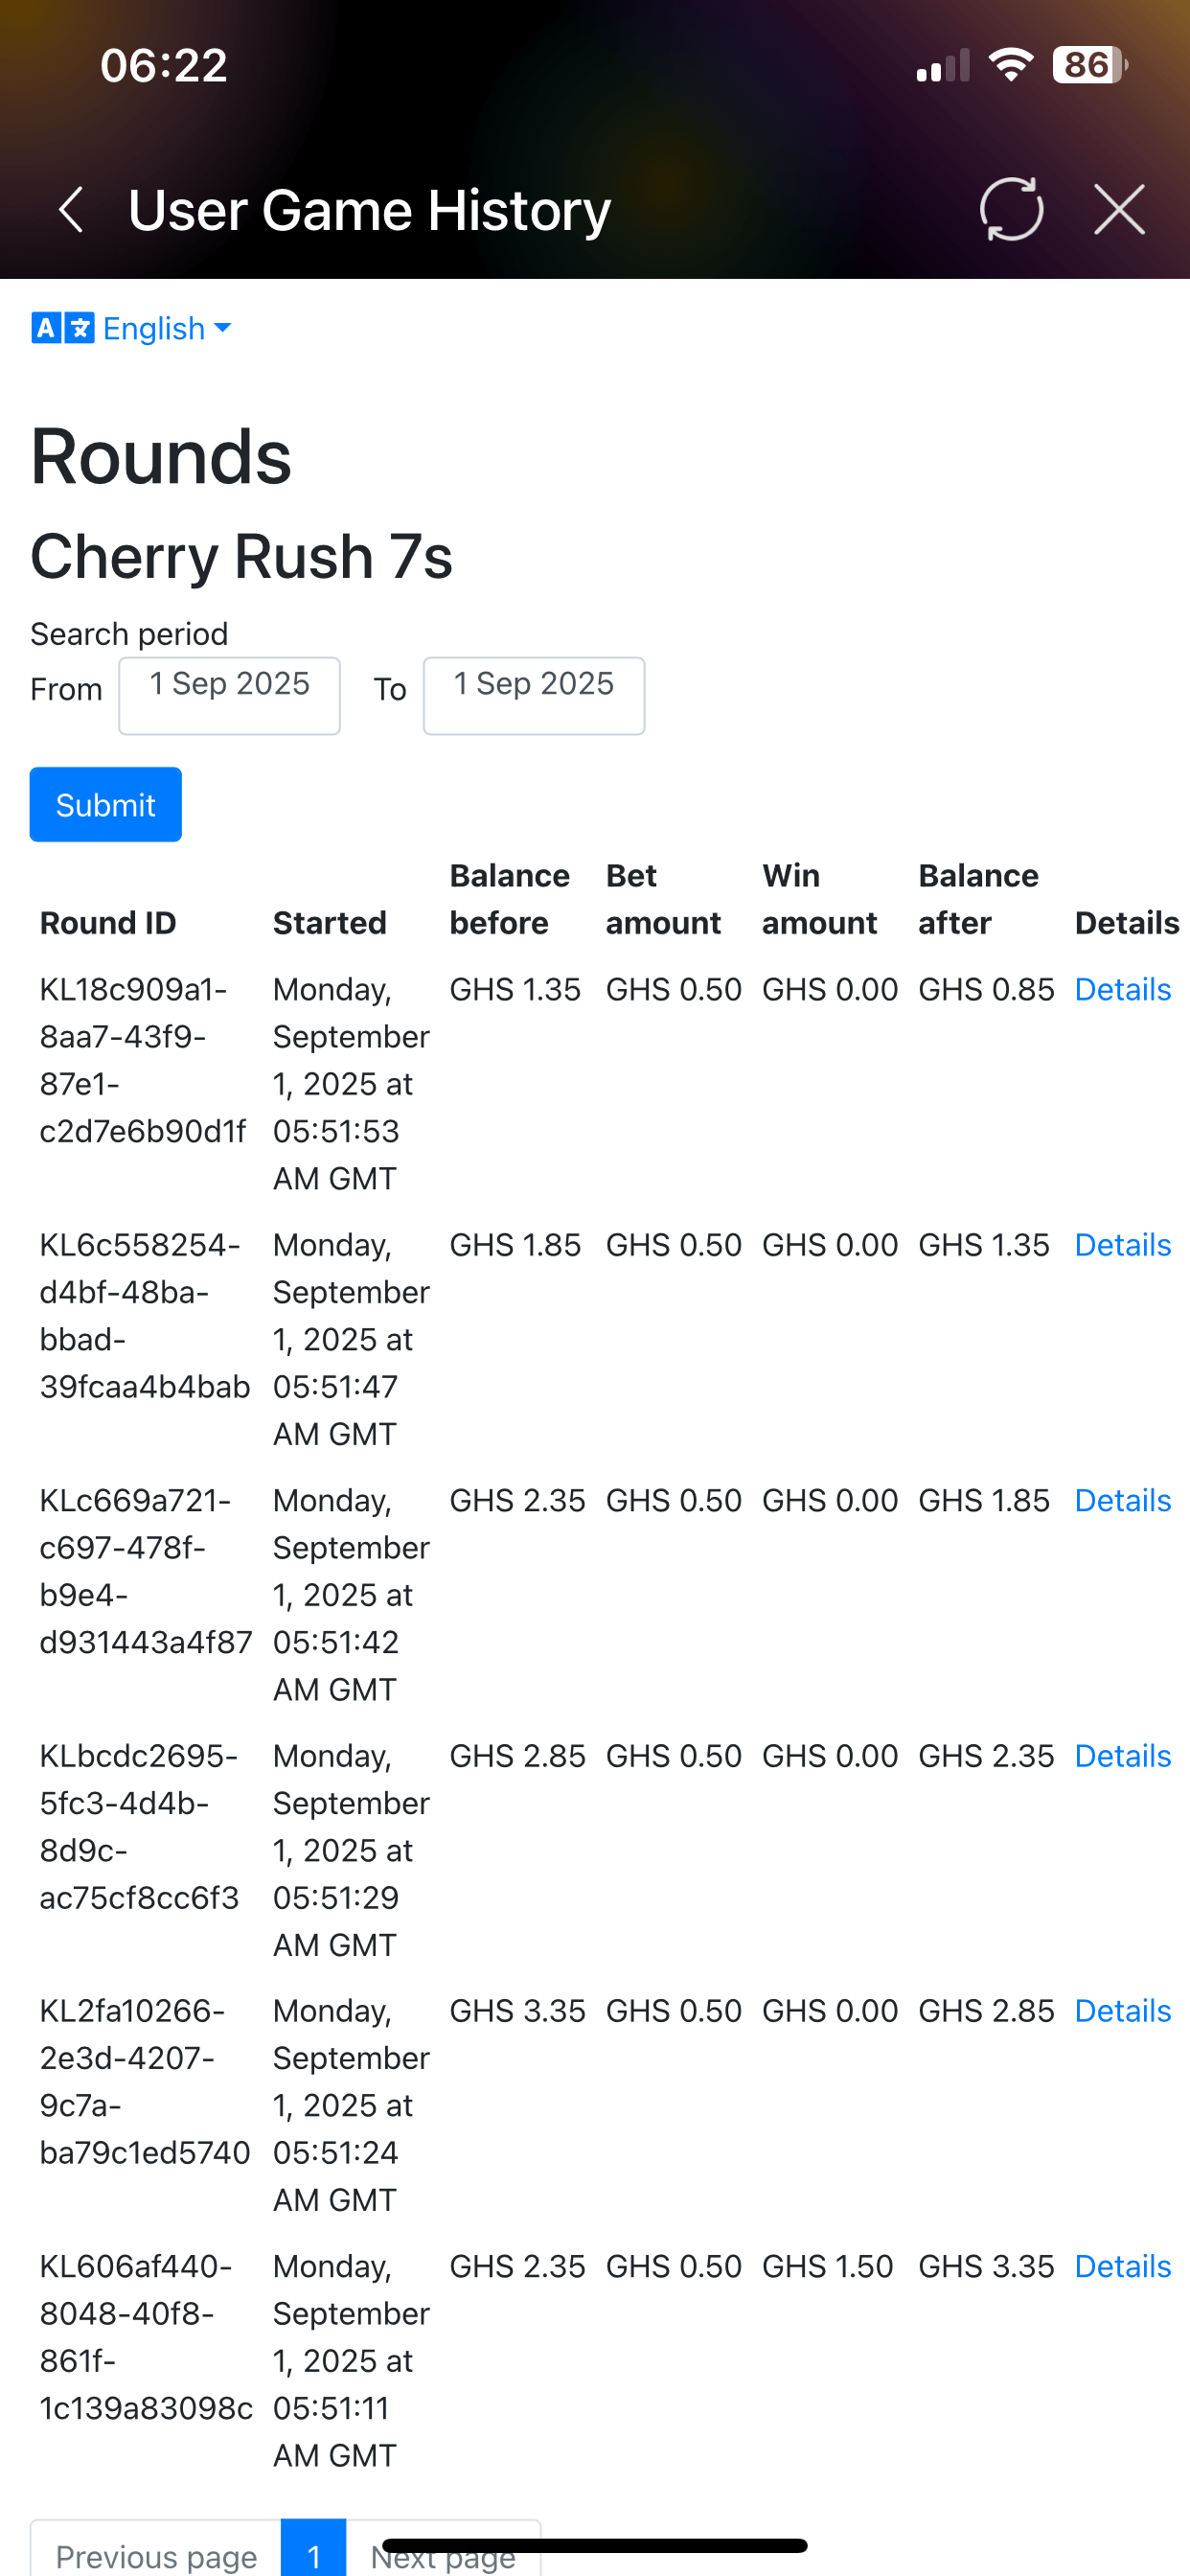Tap the translate language icon

pos(63,328)
